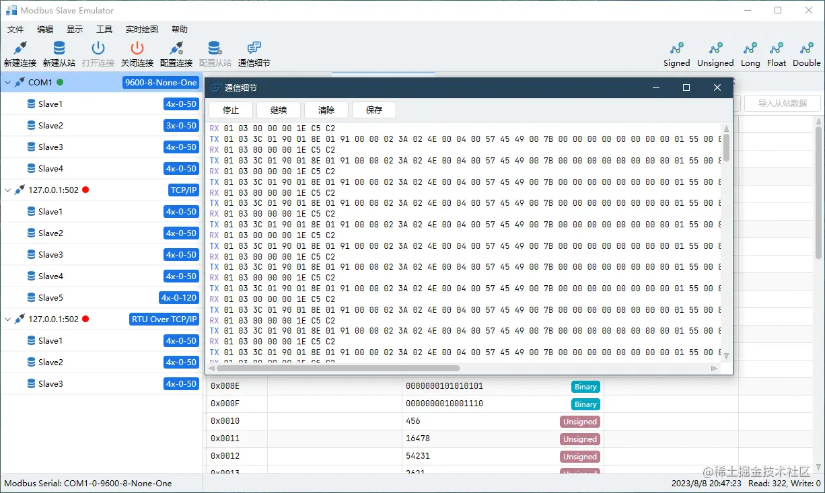Select the Double plot icon
The image size is (825, 493).
point(806,48)
